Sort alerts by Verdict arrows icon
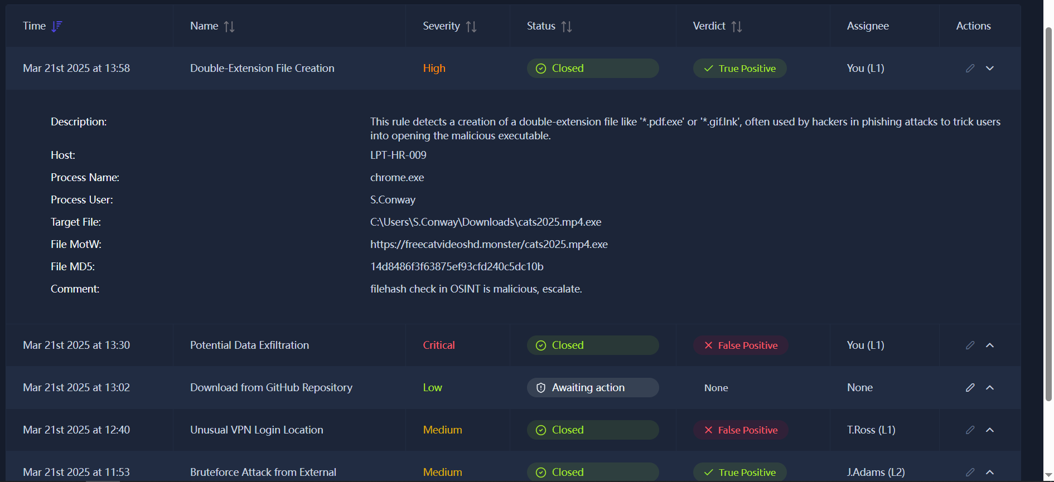Viewport: 1054px width, 482px height. click(737, 26)
